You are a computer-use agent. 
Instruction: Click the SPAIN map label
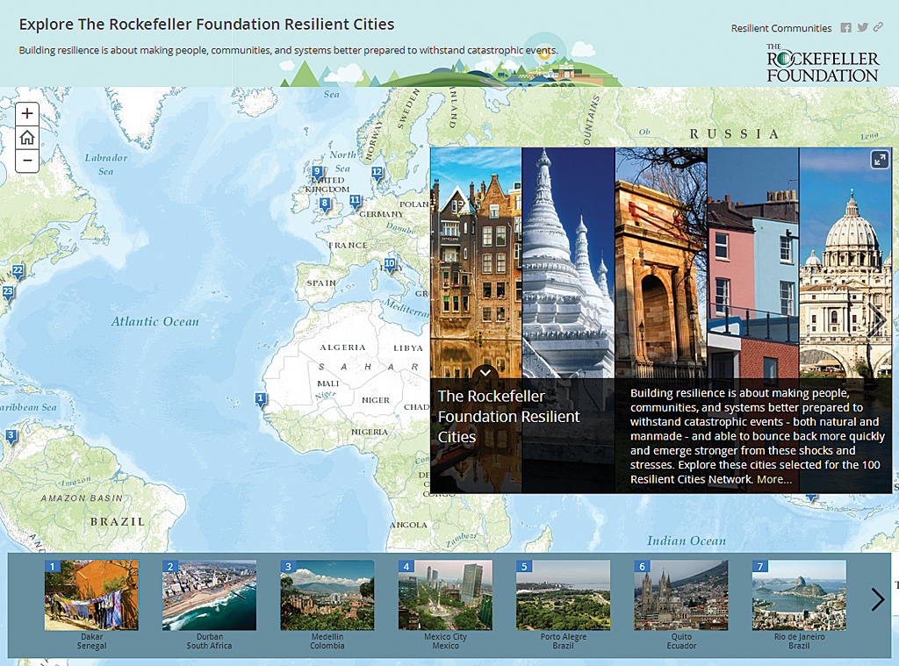click(x=321, y=283)
